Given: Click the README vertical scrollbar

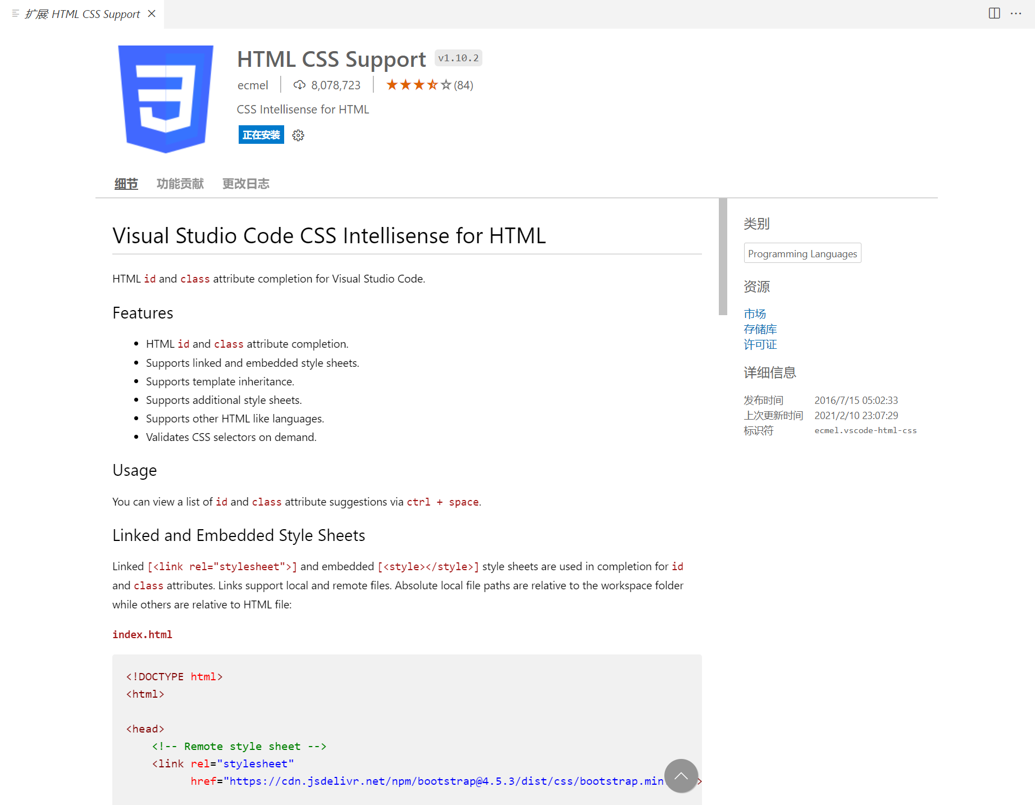Looking at the screenshot, I should [x=723, y=257].
